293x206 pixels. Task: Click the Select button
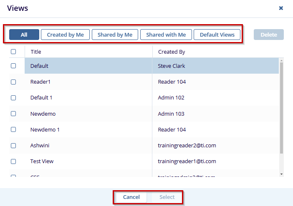[167, 197]
